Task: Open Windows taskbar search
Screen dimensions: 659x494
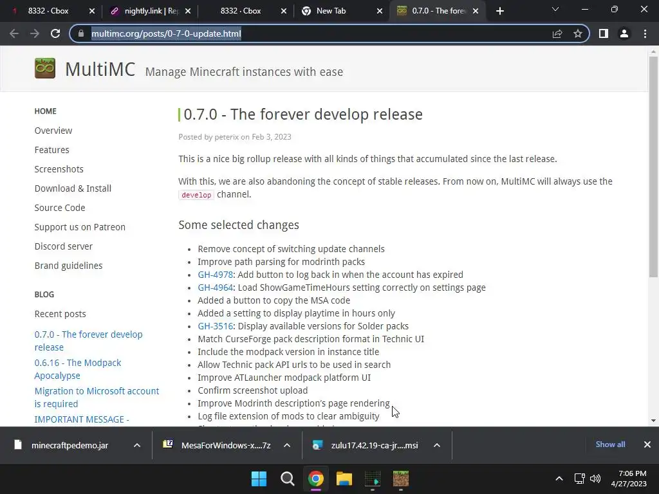Action: pos(288,479)
